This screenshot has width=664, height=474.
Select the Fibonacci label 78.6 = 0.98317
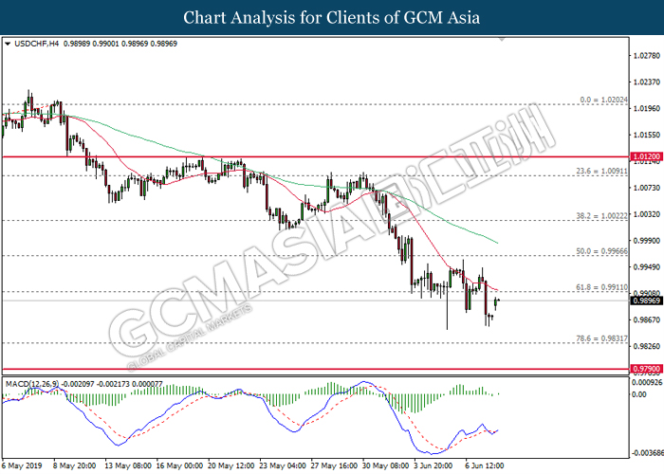click(601, 338)
